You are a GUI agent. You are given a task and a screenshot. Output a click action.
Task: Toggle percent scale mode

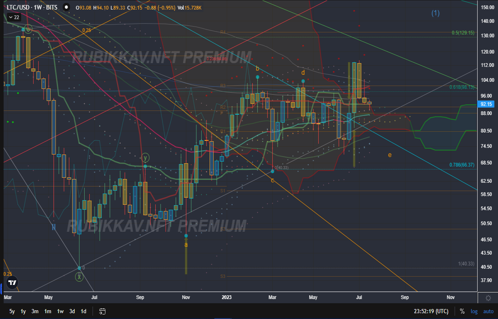[462, 311]
